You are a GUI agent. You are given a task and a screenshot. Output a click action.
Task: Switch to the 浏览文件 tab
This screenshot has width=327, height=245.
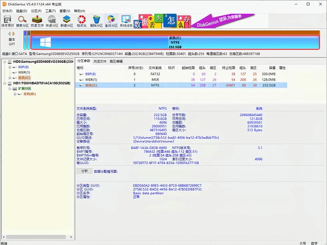(x=100, y=61)
